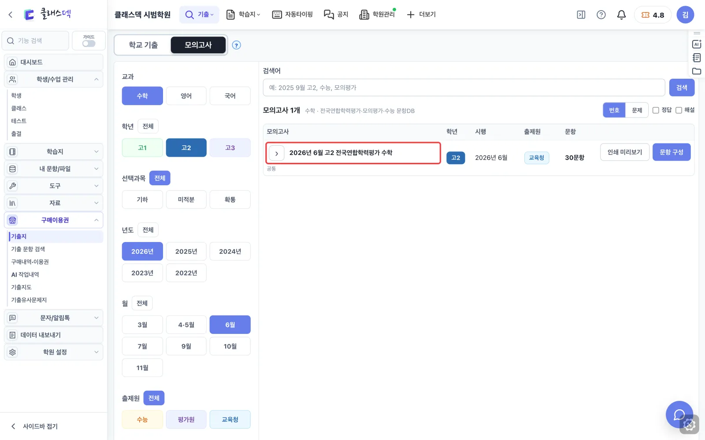Click the 교육청 tag in exam row

537,158
